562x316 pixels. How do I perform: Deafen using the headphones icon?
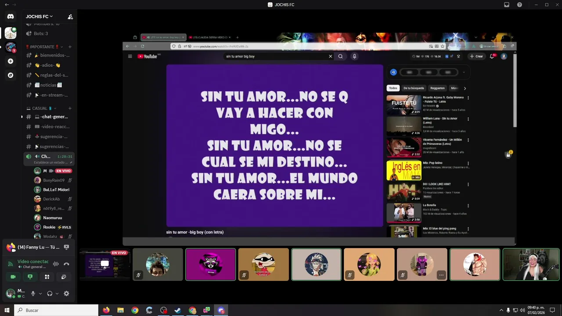point(50,293)
